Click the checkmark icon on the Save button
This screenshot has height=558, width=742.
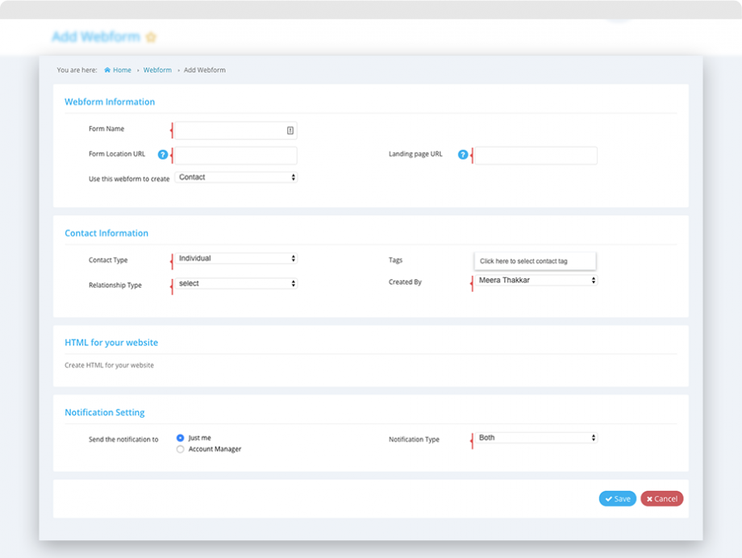click(x=607, y=498)
